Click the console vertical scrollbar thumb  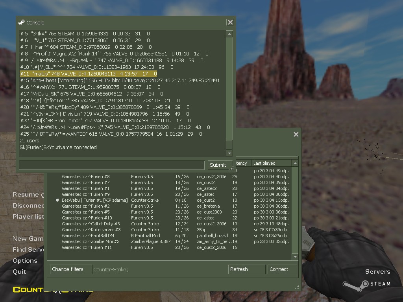[x=229, y=144]
